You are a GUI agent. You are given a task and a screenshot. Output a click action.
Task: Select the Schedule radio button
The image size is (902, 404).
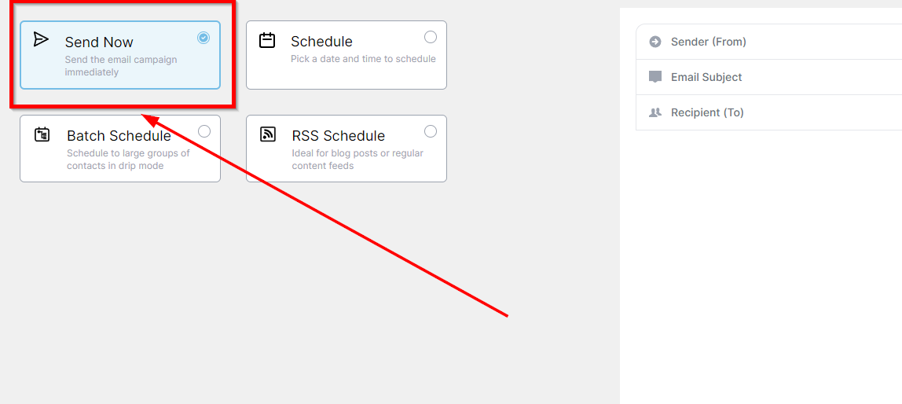[431, 37]
